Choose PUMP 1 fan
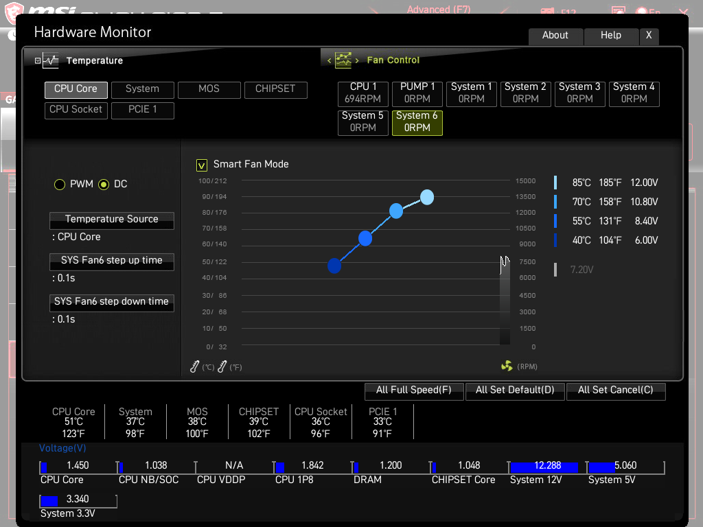Image resolution: width=703 pixels, height=527 pixels. [417, 93]
